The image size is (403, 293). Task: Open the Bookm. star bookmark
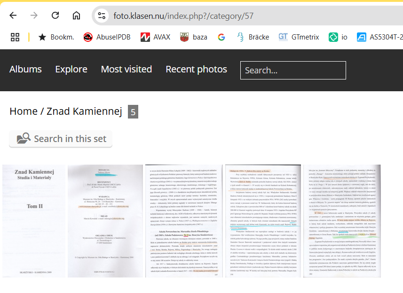[x=56, y=37]
